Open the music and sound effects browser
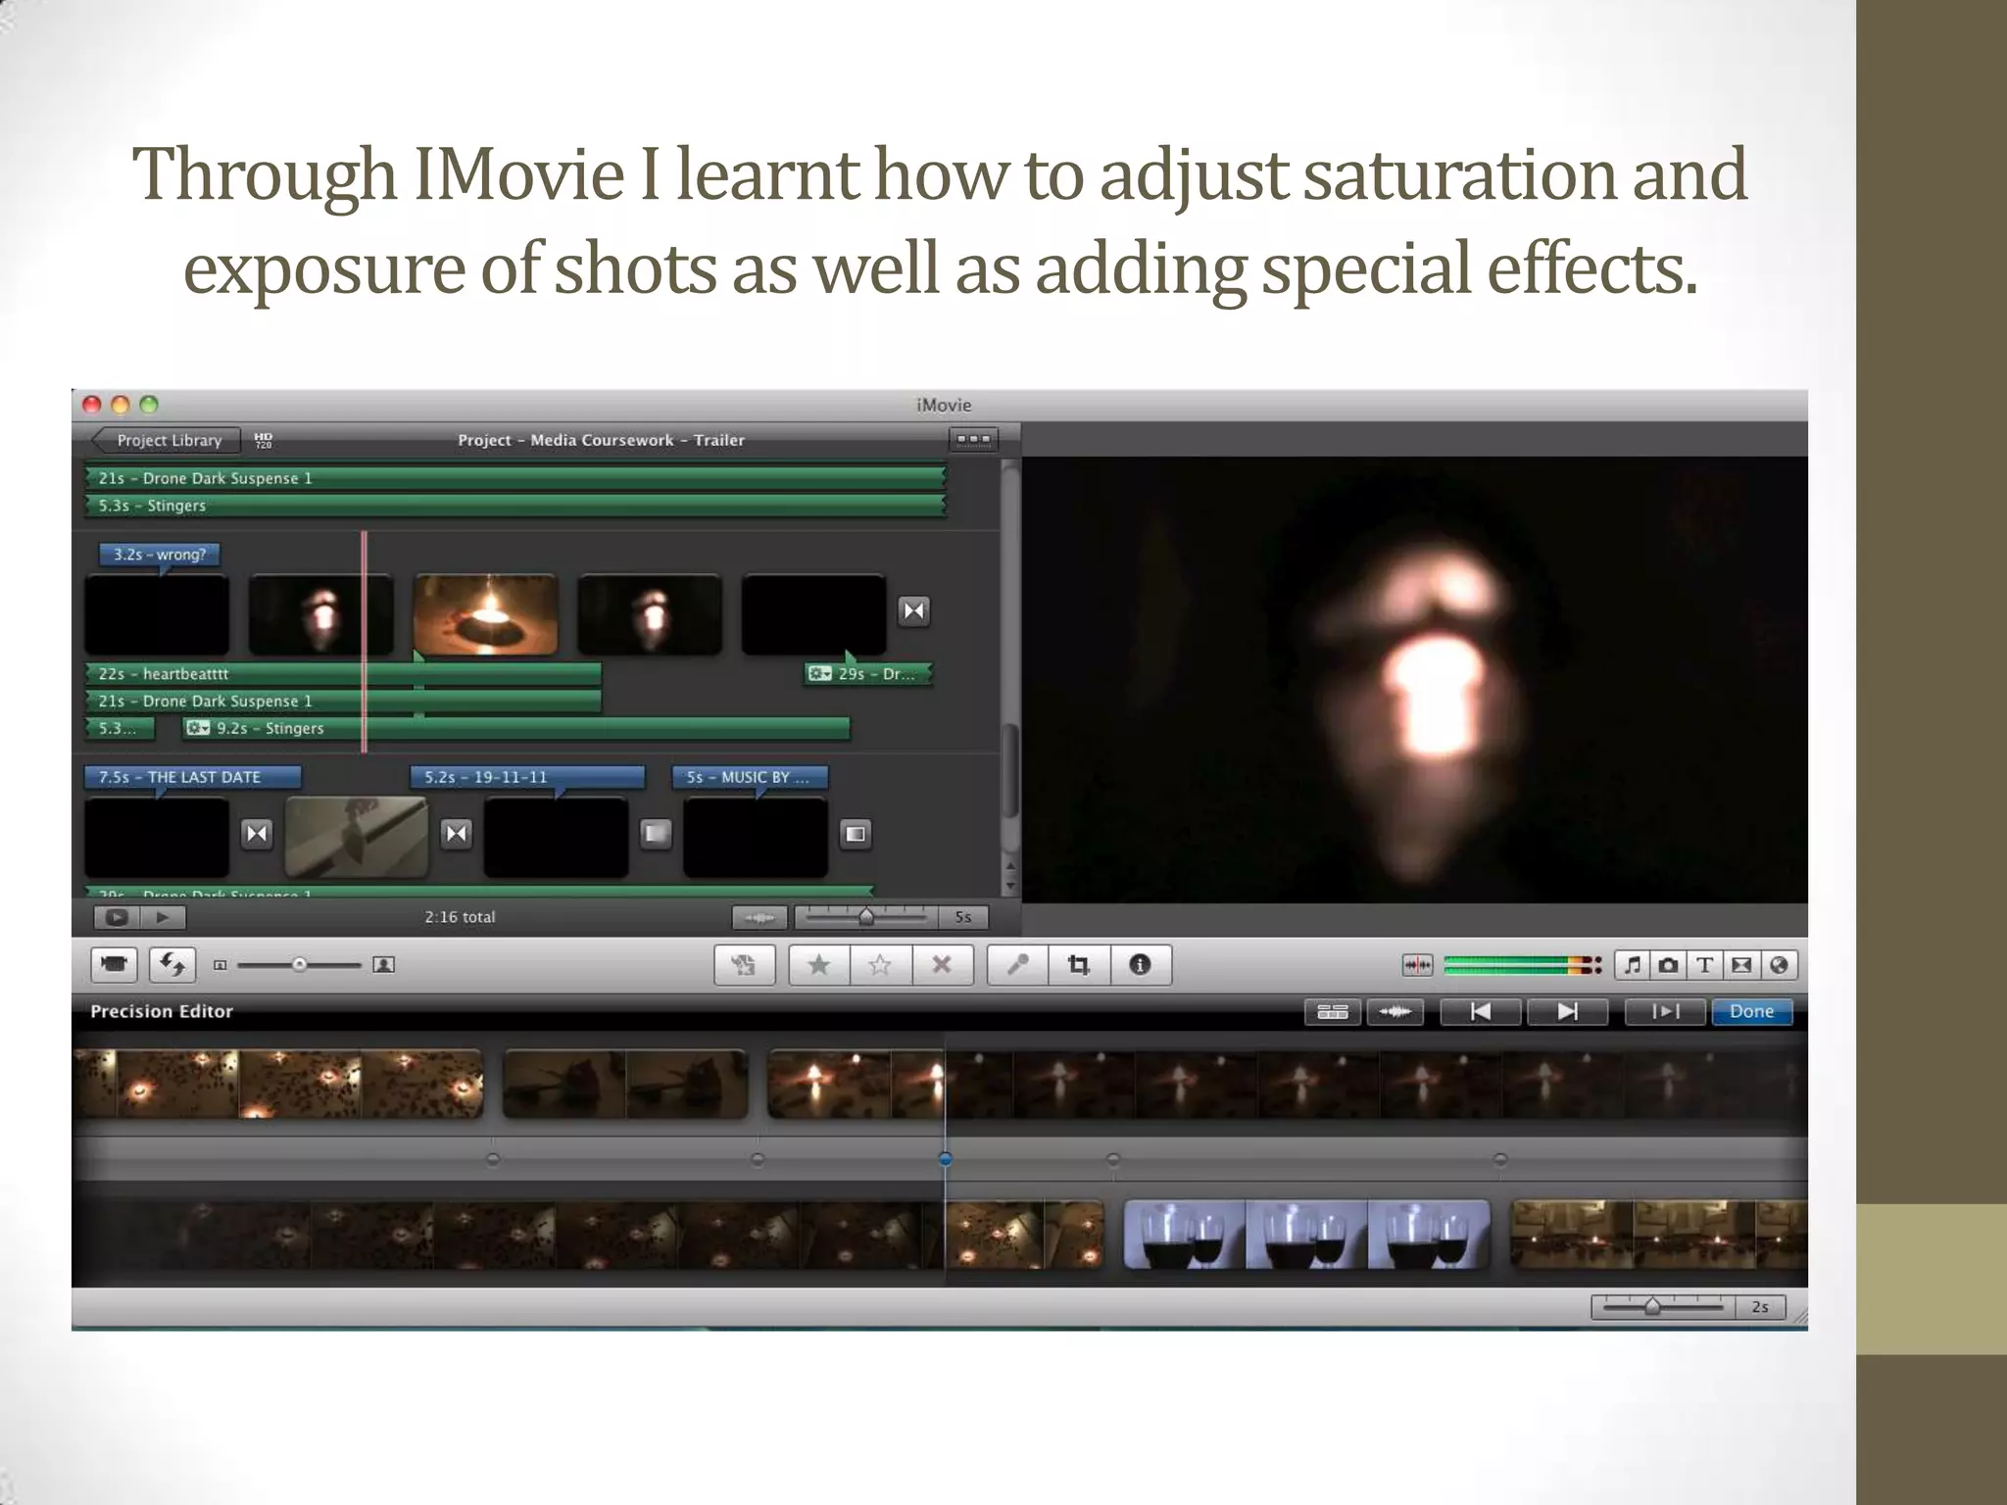2007x1505 pixels. coord(1632,965)
